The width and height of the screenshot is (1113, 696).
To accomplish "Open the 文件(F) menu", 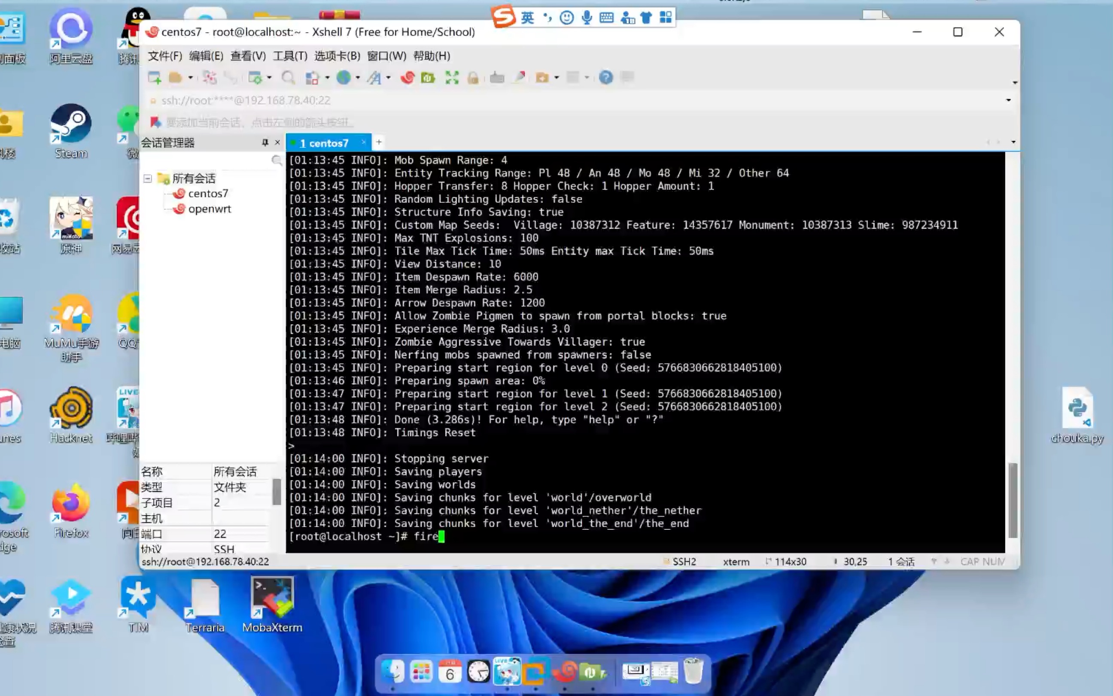I will [x=165, y=56].
